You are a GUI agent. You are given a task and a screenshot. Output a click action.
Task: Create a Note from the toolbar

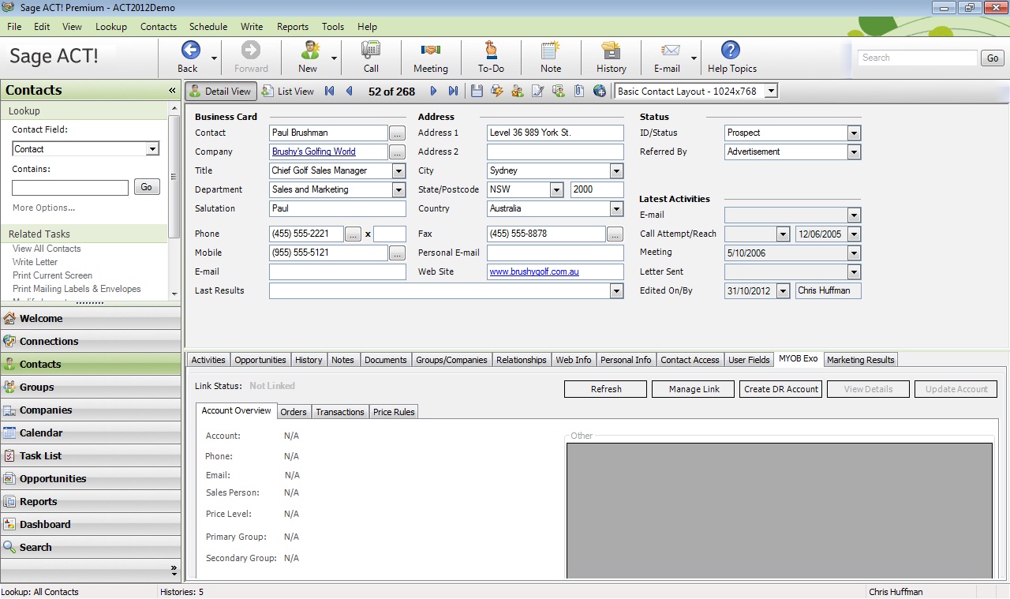click(x=551, y=51)
